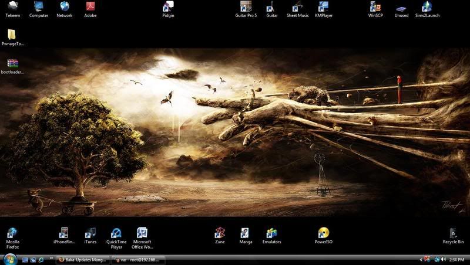Open the Guitar desktop shortcut

pyautogui.click(x=271, y=9)
